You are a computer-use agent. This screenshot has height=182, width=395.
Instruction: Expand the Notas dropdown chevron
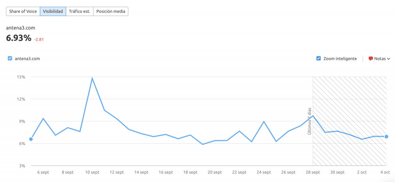click(x=388, y=59)
